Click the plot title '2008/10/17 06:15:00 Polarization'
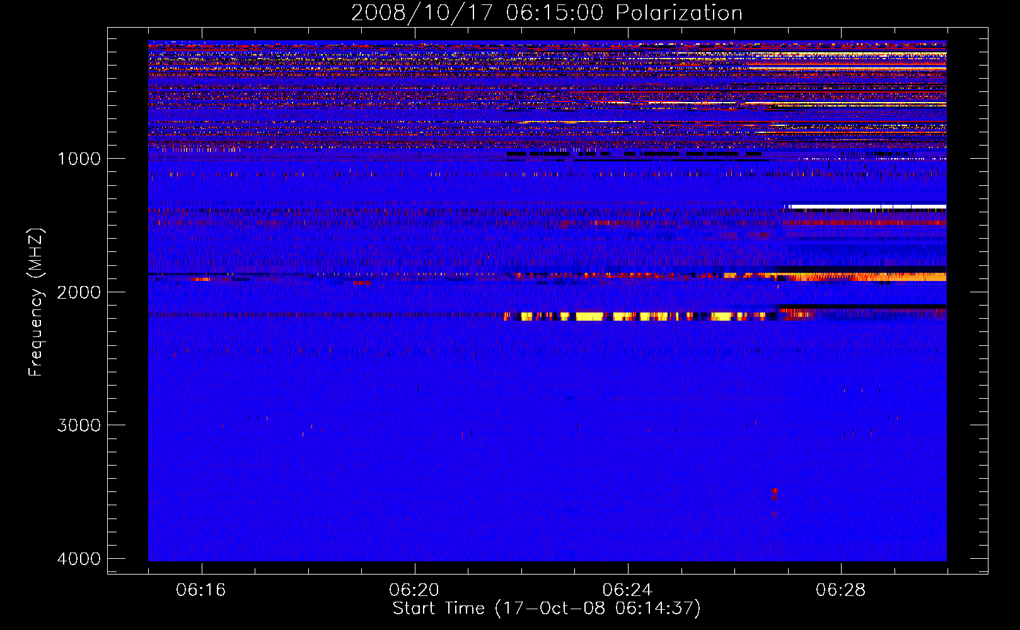 click(547, 13)
